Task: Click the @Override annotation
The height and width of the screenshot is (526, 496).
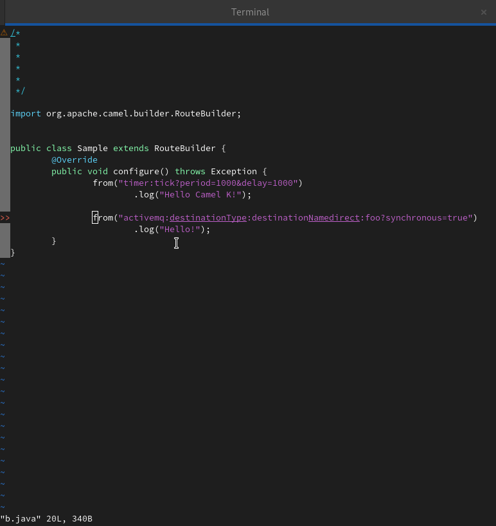Action: tap(75, 159)
